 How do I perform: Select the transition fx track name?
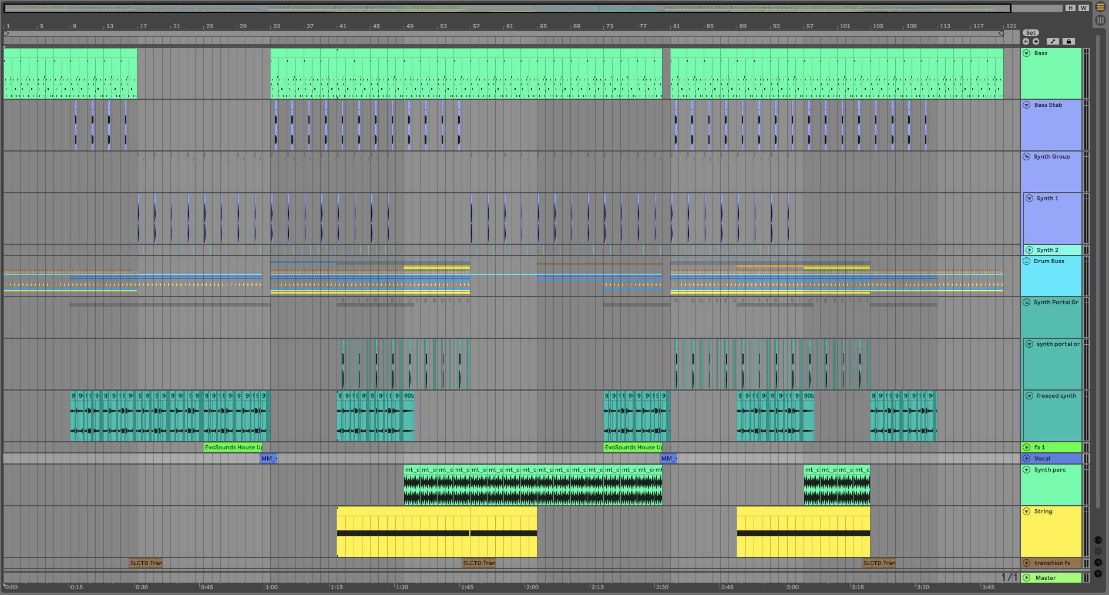click(x=1052, y=563)
